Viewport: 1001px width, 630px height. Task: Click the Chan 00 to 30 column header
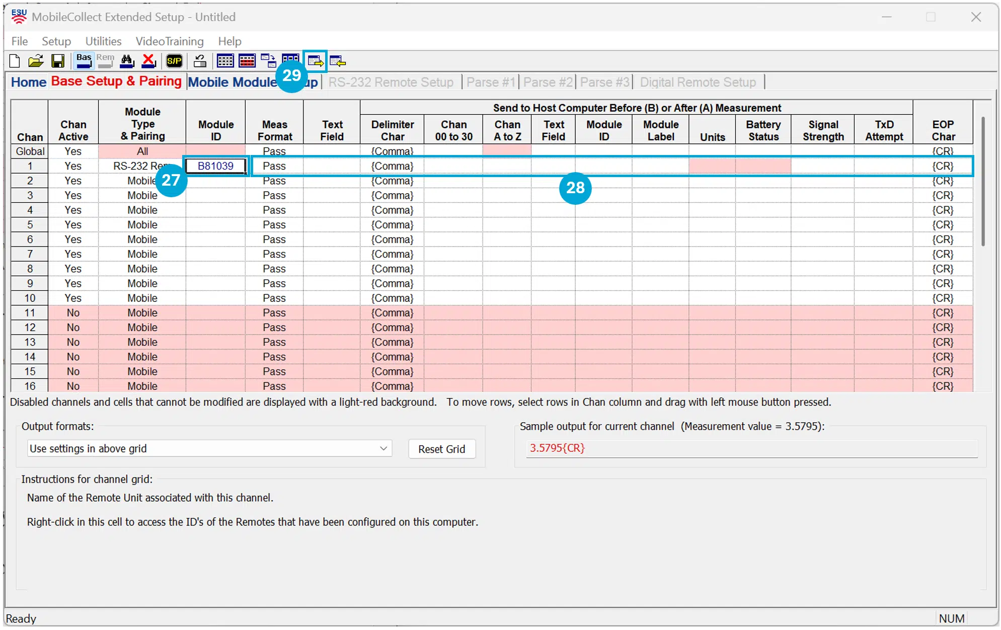tap(453, 130)
